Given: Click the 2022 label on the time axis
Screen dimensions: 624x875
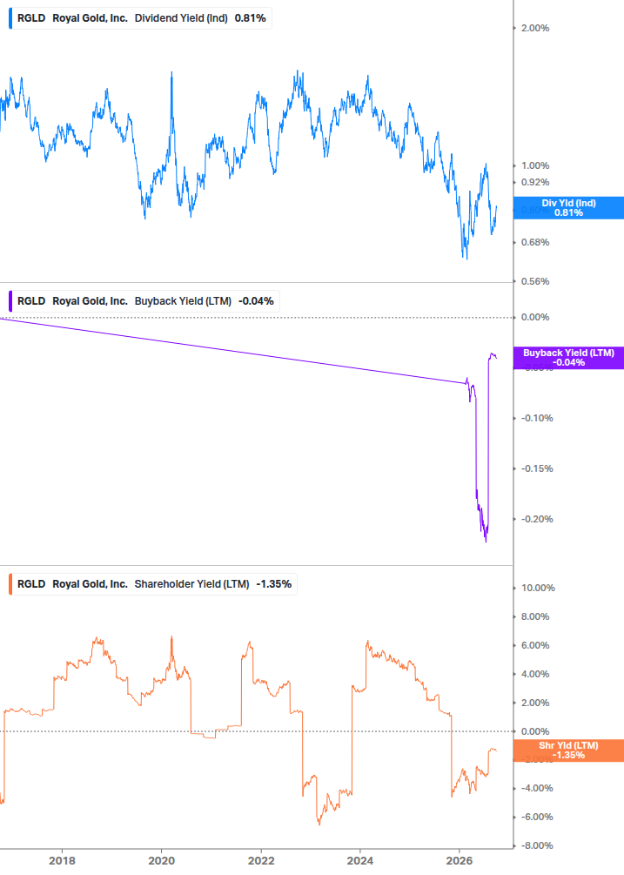Looking at the screenshot, I should click(x=261, y=861).
